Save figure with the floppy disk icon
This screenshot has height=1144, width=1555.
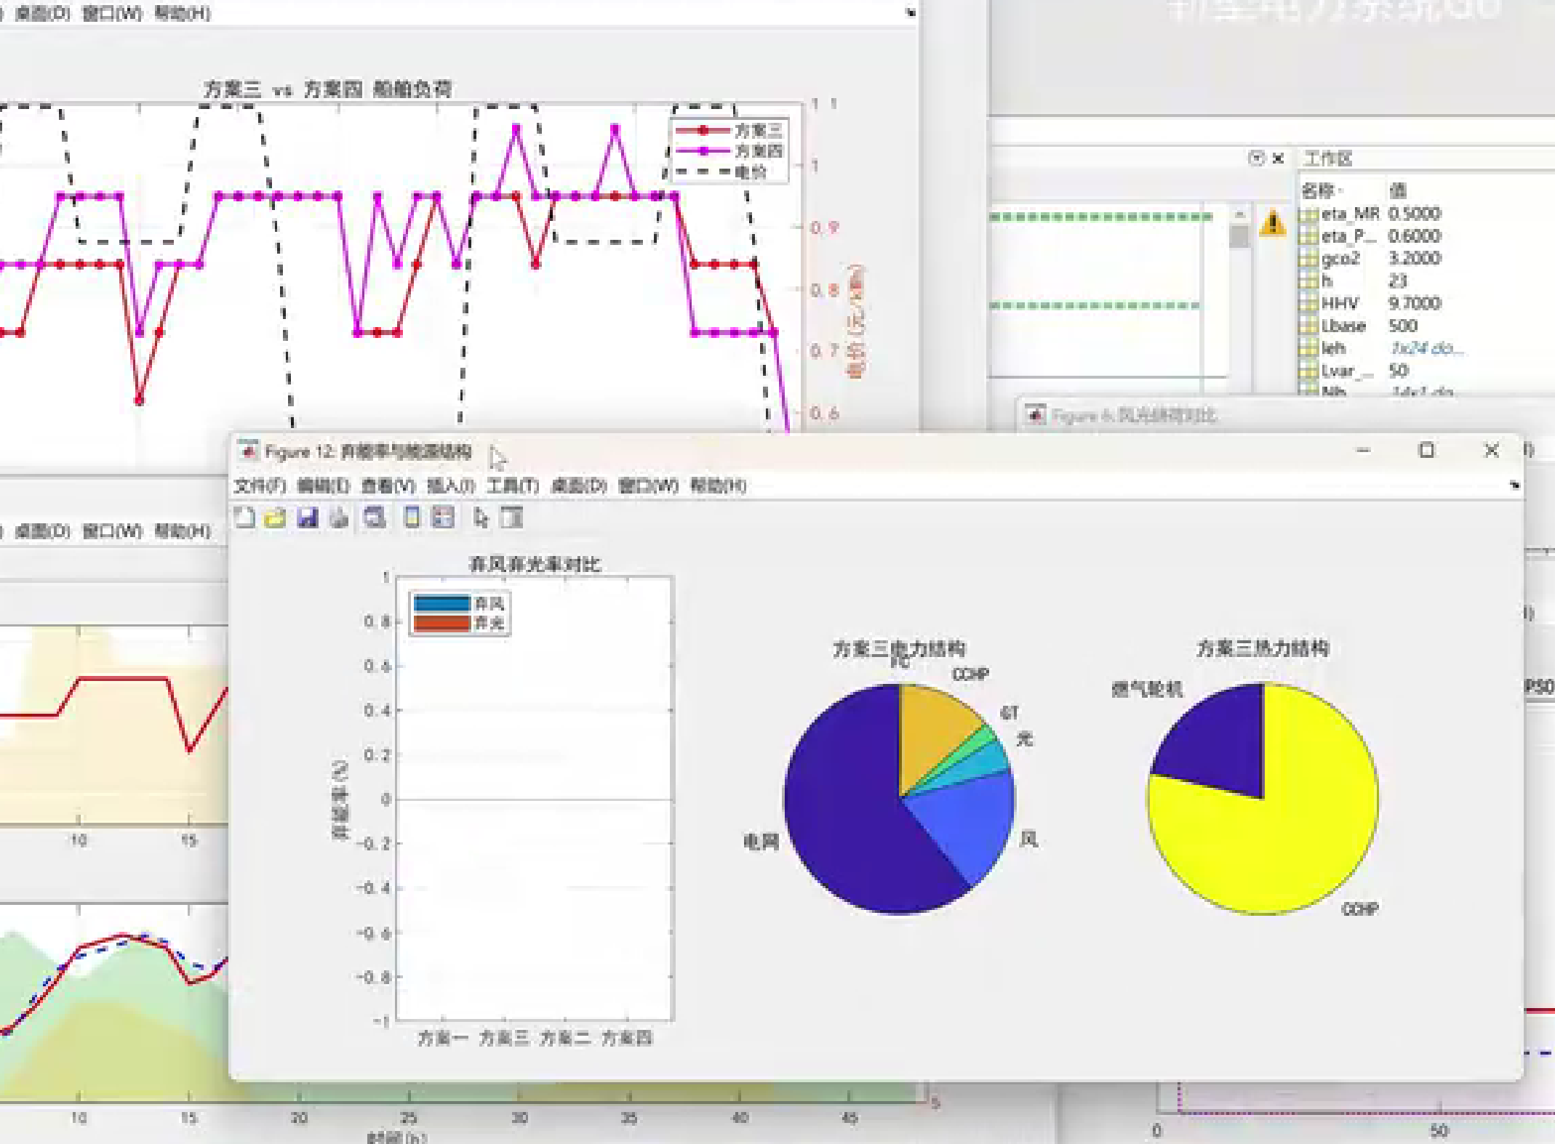[308, 517]
